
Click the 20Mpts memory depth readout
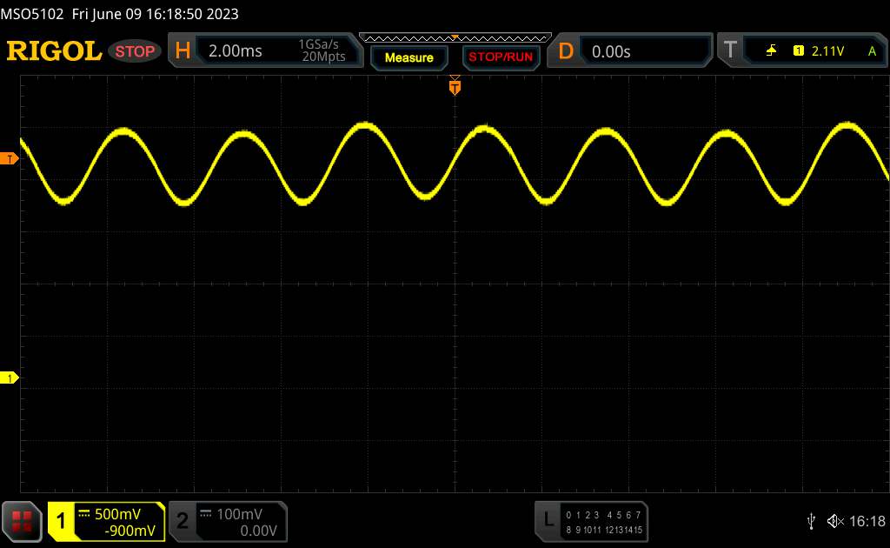[323, 57]
